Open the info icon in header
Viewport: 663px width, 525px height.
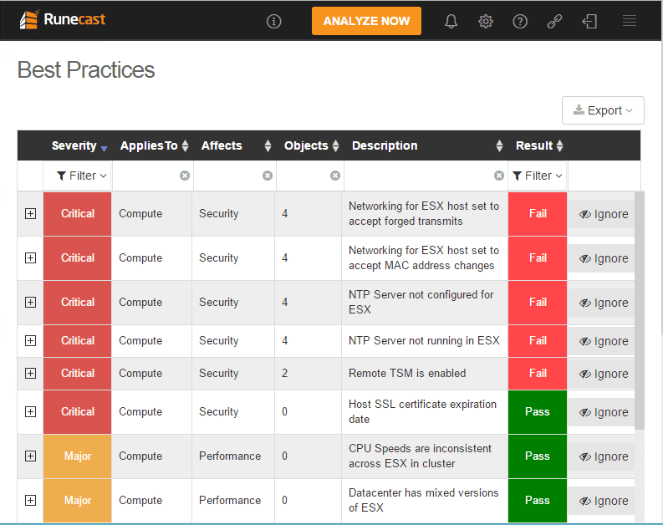[x=273, y=21]
